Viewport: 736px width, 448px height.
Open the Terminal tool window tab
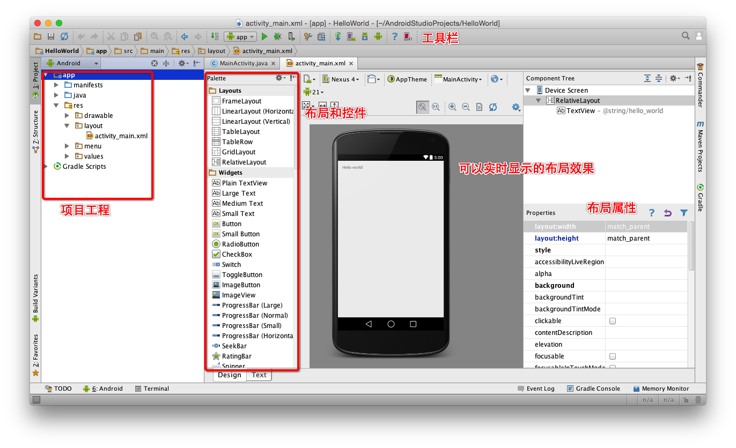(152, 389)
